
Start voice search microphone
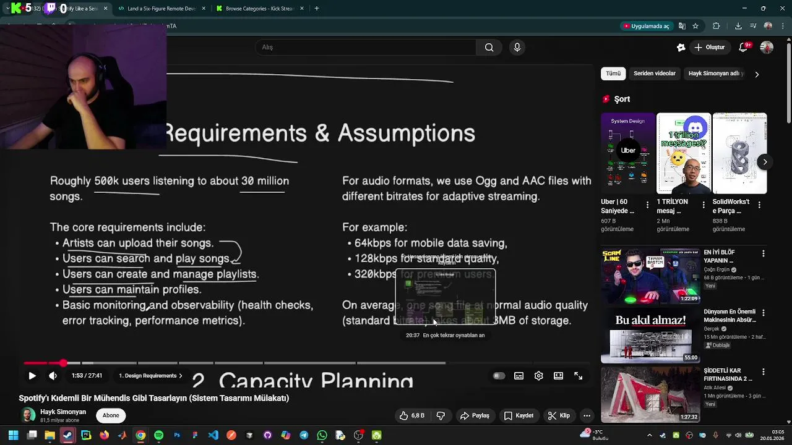coord(517,47)
